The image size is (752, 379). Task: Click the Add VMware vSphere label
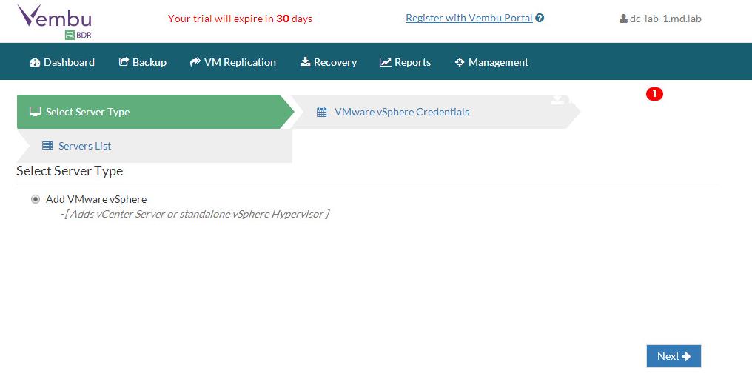(x=96, y=199)
